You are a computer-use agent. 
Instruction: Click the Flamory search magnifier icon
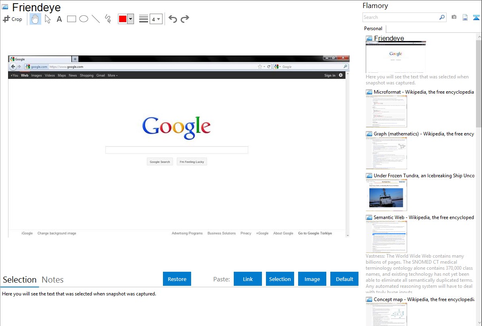pos(442,17)
